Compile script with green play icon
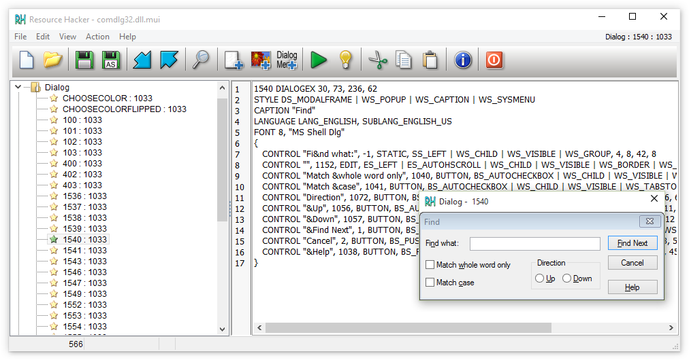 point(319,60)
